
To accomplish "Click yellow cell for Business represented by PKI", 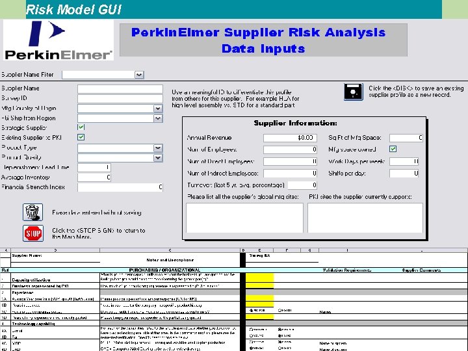I will point(259,285).
